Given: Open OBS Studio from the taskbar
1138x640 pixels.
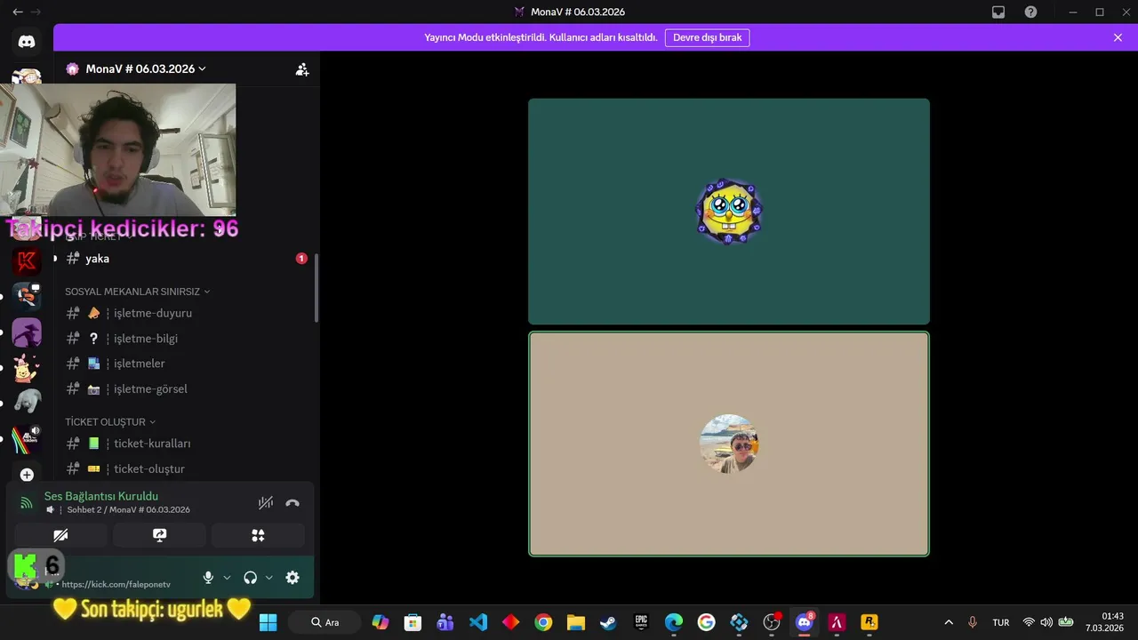Looking at the screenshot, I should (x=772, y=622).
